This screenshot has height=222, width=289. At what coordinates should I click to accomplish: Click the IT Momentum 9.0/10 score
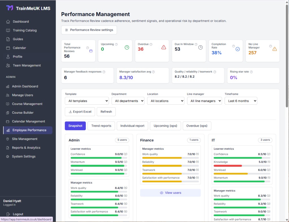(262, 178)
